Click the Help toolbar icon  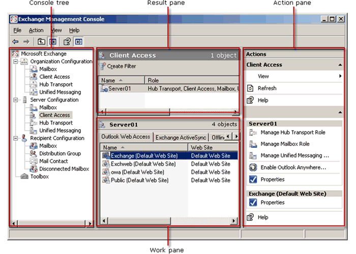coord(67,42)
